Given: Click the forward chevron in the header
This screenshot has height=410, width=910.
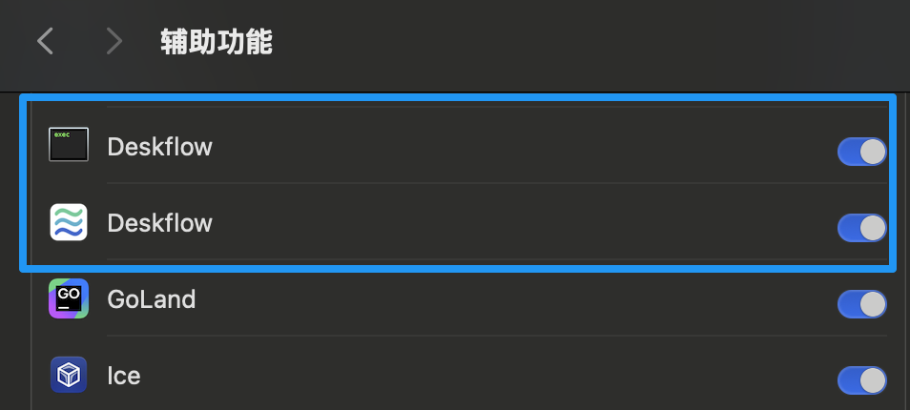Looking at the screenshot, I should tap(114, 41).
